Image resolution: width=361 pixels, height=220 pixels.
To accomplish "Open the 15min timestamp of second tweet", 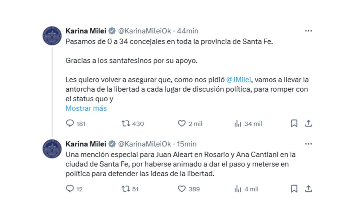I will point(187,144).
